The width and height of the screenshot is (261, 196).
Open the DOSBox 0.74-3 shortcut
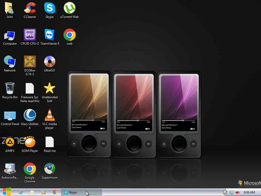coord(30,66)
